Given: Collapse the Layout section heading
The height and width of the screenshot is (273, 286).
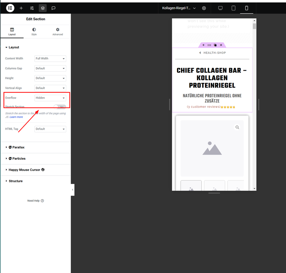Looking at the screenshot, I should (x=12, y=47).
